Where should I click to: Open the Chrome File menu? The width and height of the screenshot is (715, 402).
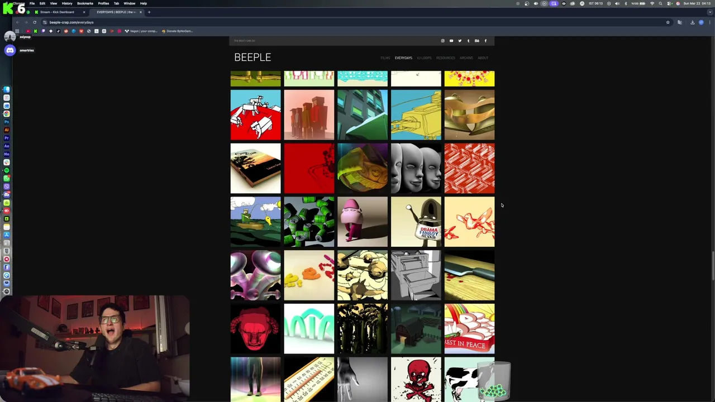pos(32,3)
